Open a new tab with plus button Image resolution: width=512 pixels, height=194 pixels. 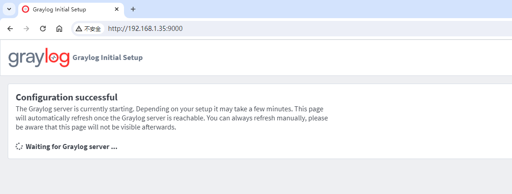(133, 9)
